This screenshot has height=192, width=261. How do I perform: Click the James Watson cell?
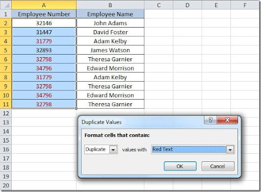click(x=110, y=50)
